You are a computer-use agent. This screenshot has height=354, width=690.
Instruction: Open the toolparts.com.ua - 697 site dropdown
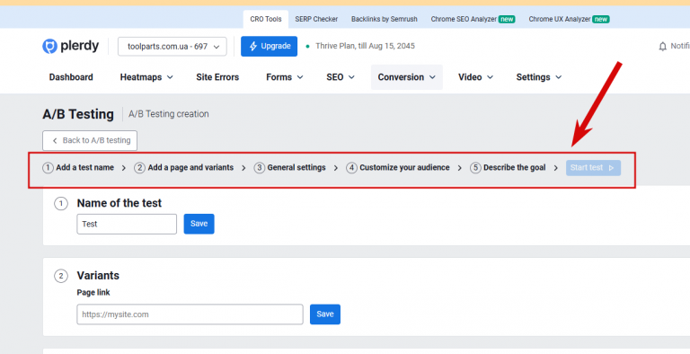point(172,46)
